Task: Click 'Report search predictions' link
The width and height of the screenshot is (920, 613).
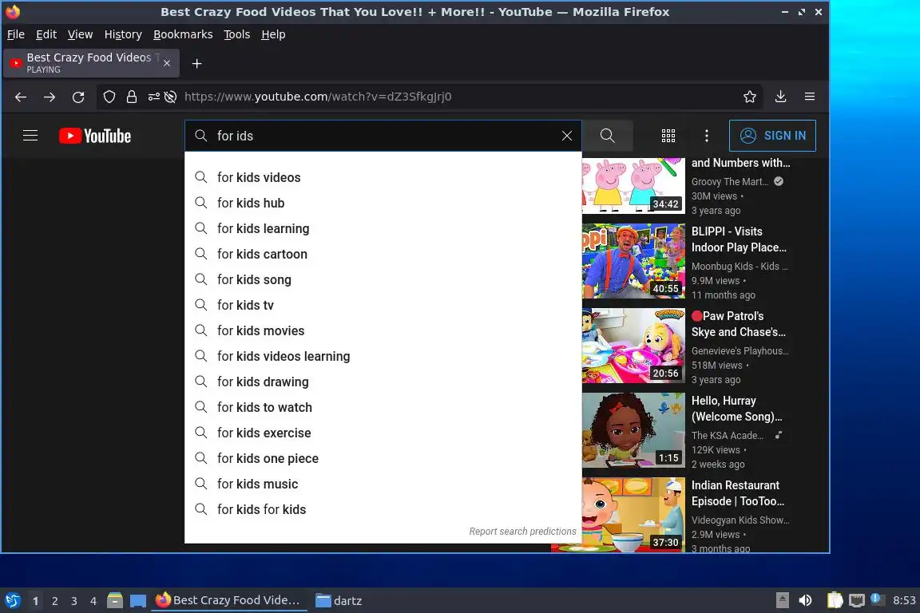Action: (x=522, y=532)
